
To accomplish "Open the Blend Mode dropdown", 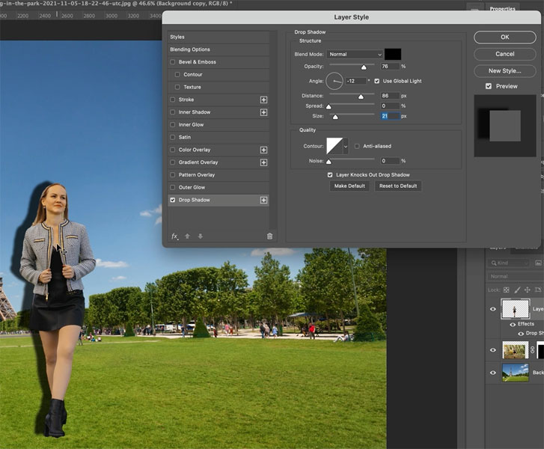I will coord(355,55).
